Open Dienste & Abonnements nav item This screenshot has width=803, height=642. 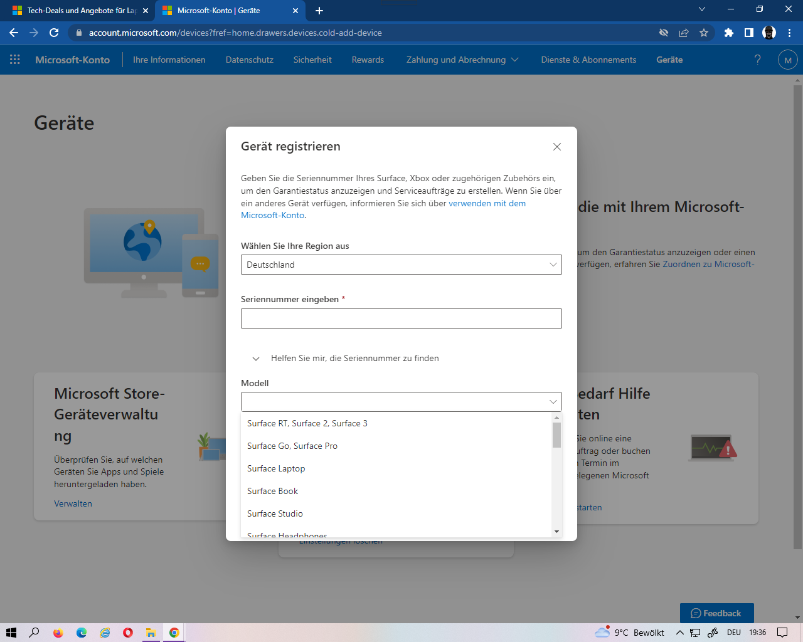tap(588, 60)
